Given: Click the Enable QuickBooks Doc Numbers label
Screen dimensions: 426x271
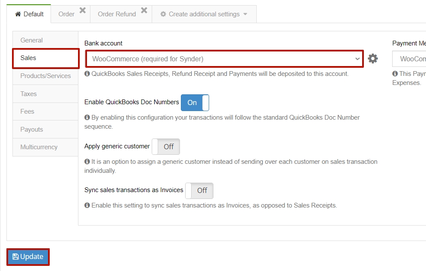Looking at the screenshot, I should click(132, 102).
